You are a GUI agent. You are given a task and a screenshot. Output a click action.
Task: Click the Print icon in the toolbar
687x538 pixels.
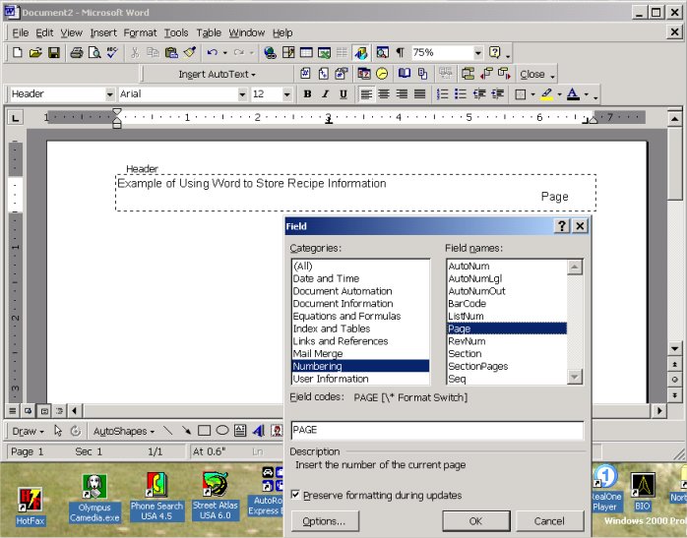click(76, 52)
